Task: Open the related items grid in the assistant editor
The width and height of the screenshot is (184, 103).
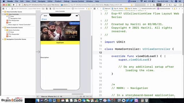Action: coord(95,9)
